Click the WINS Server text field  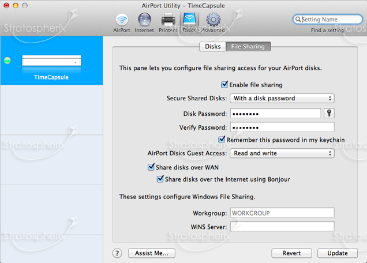[x=282, y=227]
